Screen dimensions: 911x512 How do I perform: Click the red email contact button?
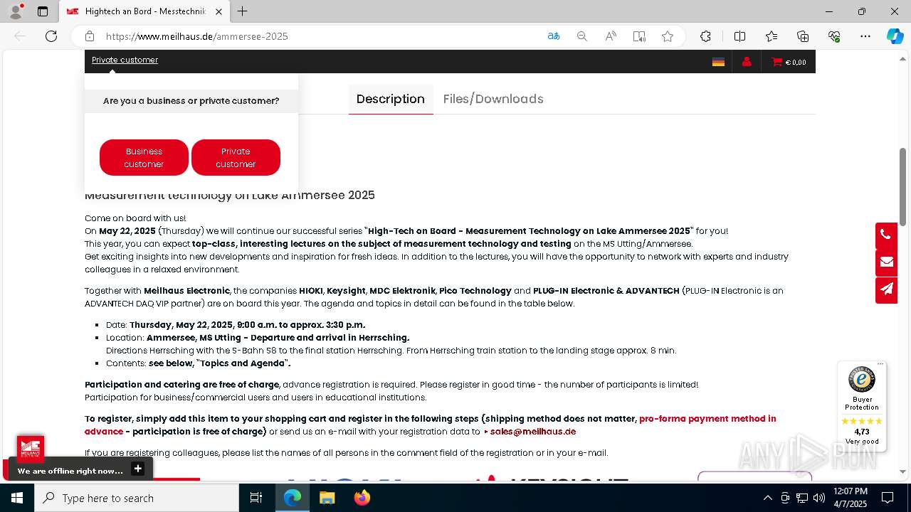(886, 262)
